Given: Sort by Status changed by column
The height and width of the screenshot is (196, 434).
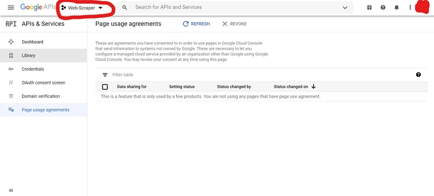Looking at the screenshot, I should [x=234, y=87].
